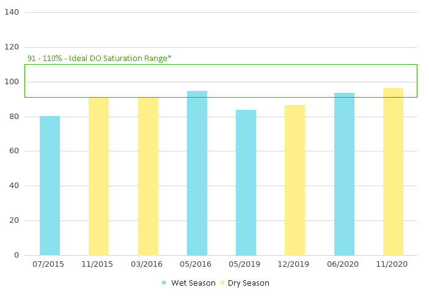Viewport: 429px width, 304px height.
Task: Click the Ideal DO Saturation Range label
Action: point(100,58)
